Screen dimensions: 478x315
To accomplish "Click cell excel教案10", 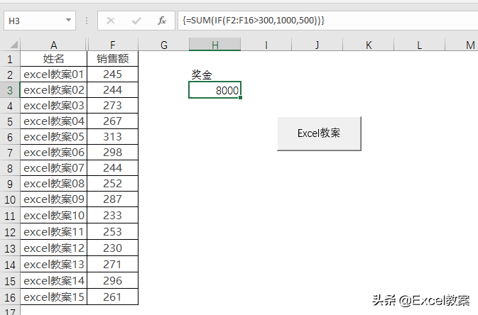I will click(x=54, y=216).
